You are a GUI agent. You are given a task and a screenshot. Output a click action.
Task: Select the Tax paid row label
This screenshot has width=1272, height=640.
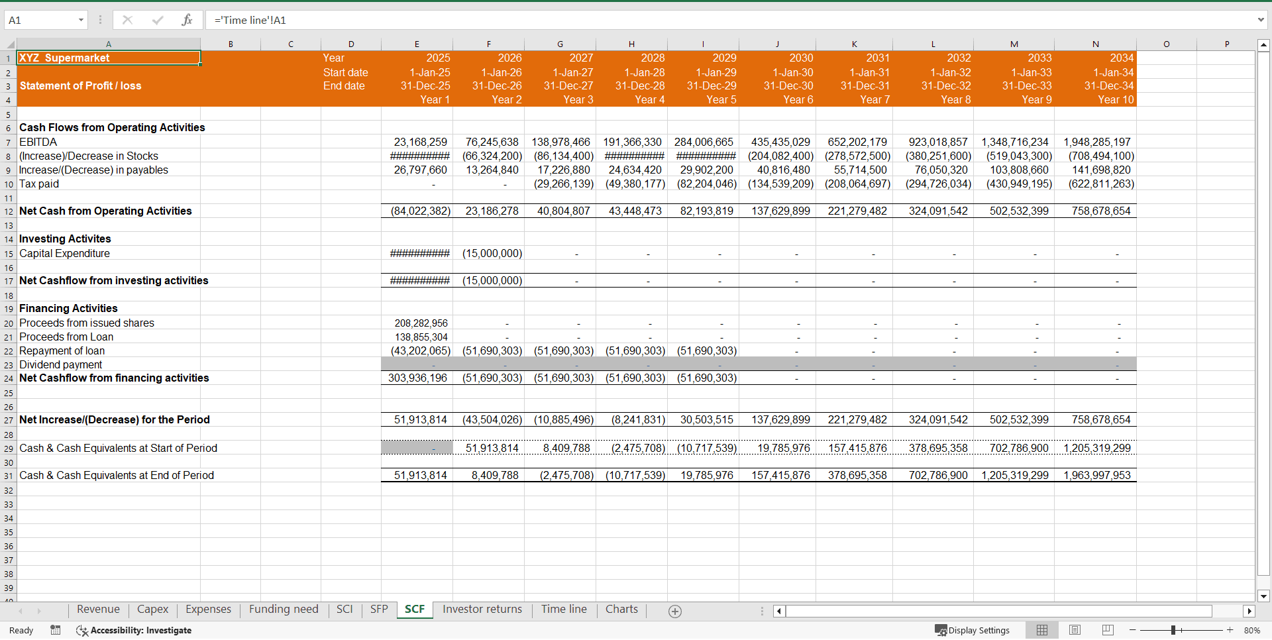click(x=39, y=184)
